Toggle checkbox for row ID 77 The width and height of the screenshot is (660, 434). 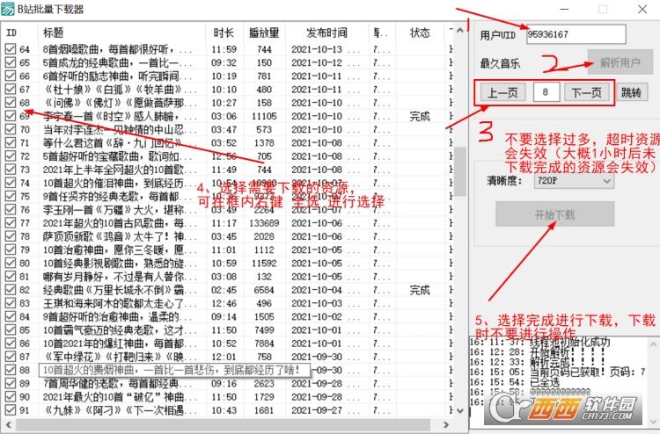click(x=11, y=222)
